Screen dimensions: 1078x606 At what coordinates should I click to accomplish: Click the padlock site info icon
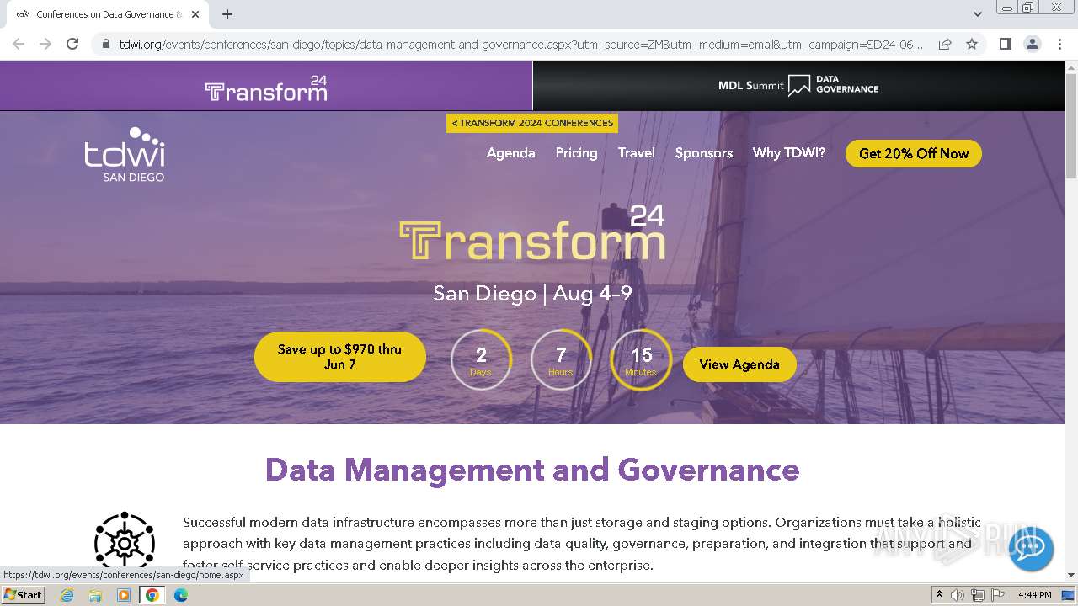[x=106, y=44]
